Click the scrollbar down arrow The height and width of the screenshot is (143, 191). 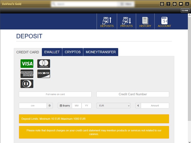tap(189, 142)
